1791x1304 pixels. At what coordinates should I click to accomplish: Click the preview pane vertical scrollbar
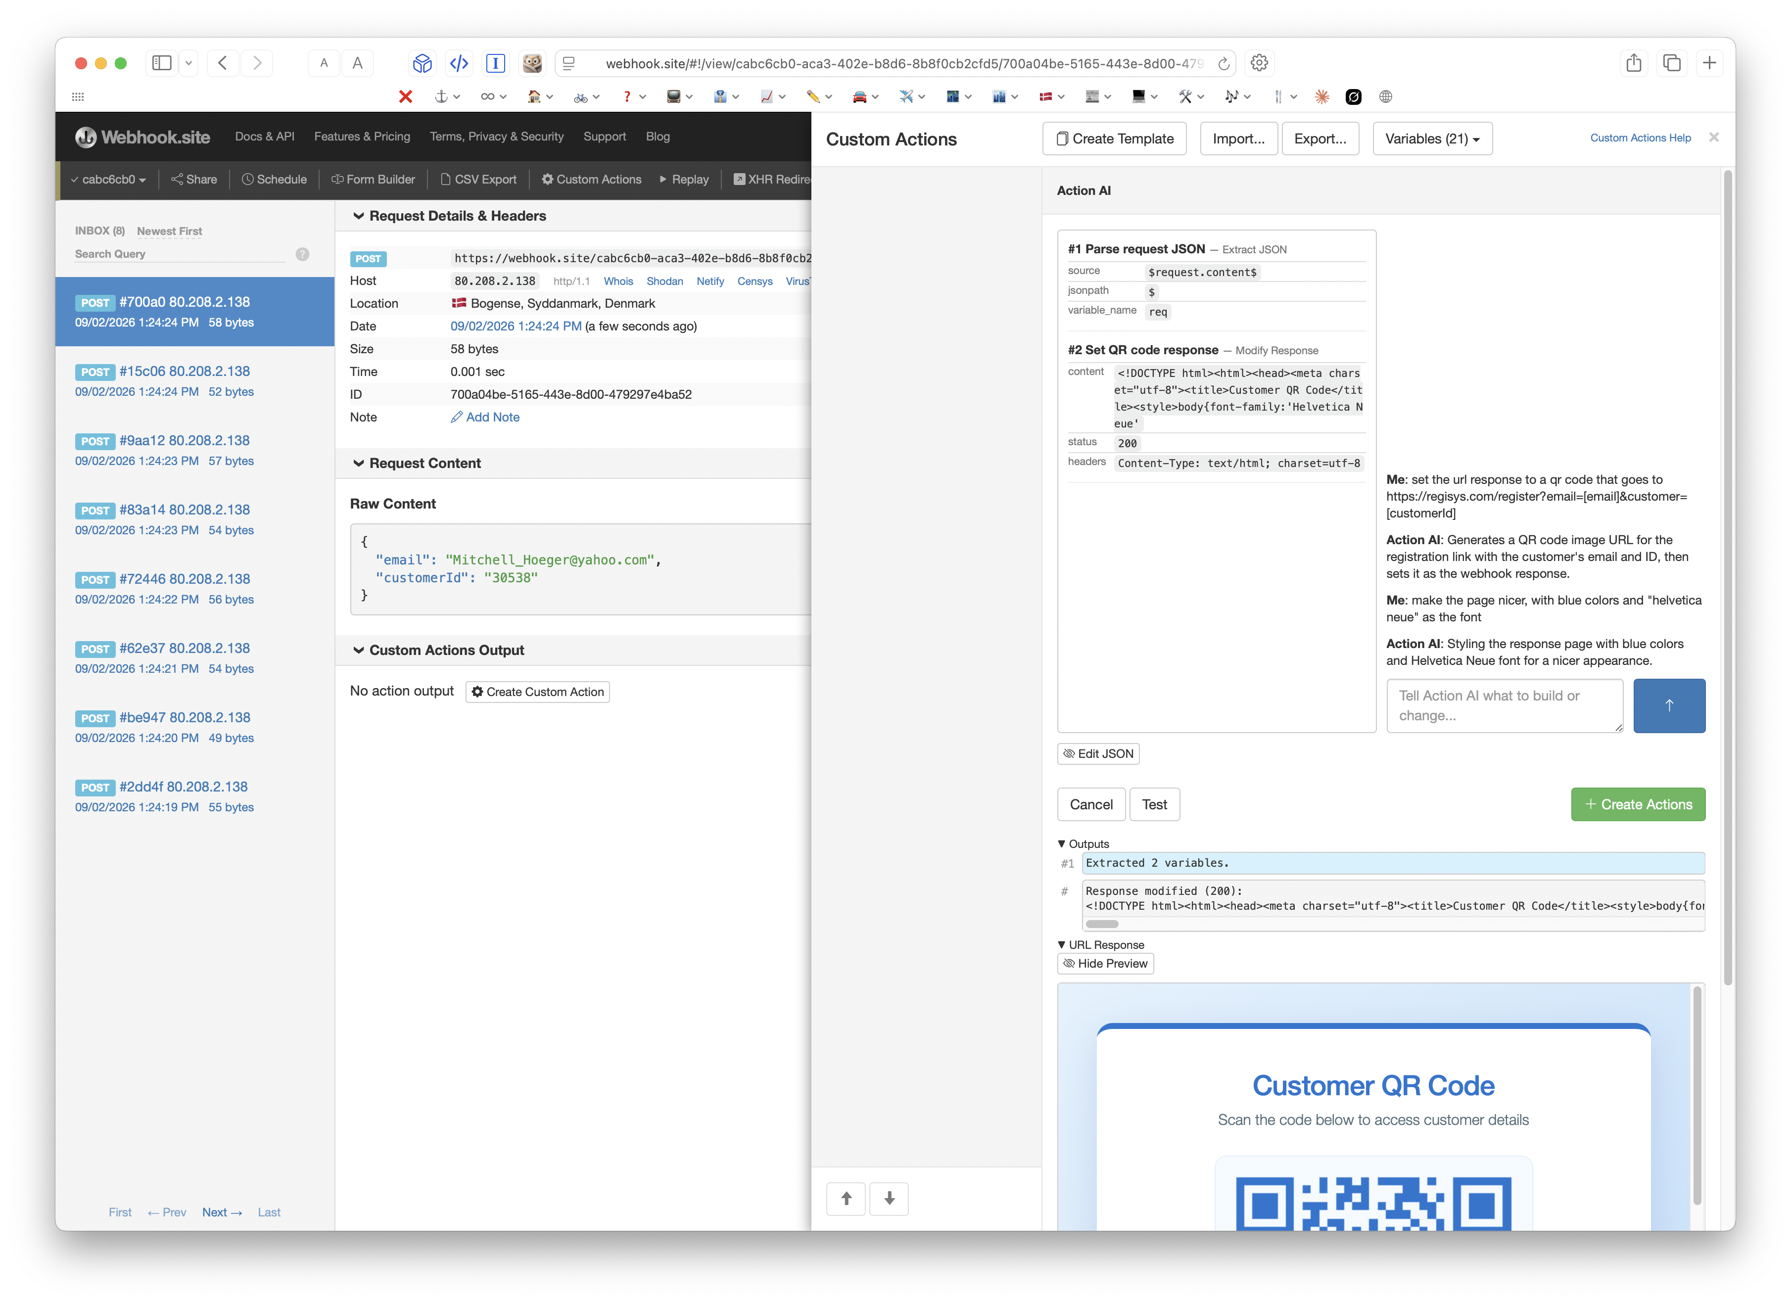click(1696, 1095)
